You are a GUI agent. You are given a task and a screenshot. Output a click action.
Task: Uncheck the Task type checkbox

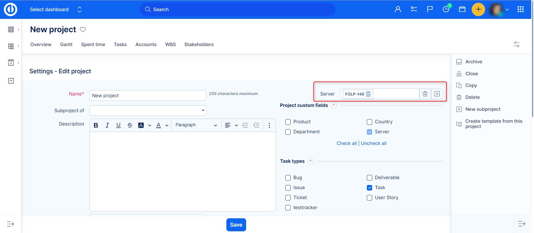coord(369,188)
